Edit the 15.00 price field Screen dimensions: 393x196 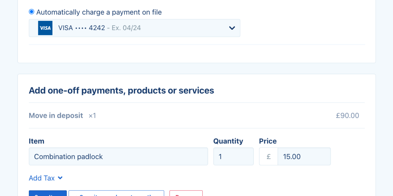[304, 157]
